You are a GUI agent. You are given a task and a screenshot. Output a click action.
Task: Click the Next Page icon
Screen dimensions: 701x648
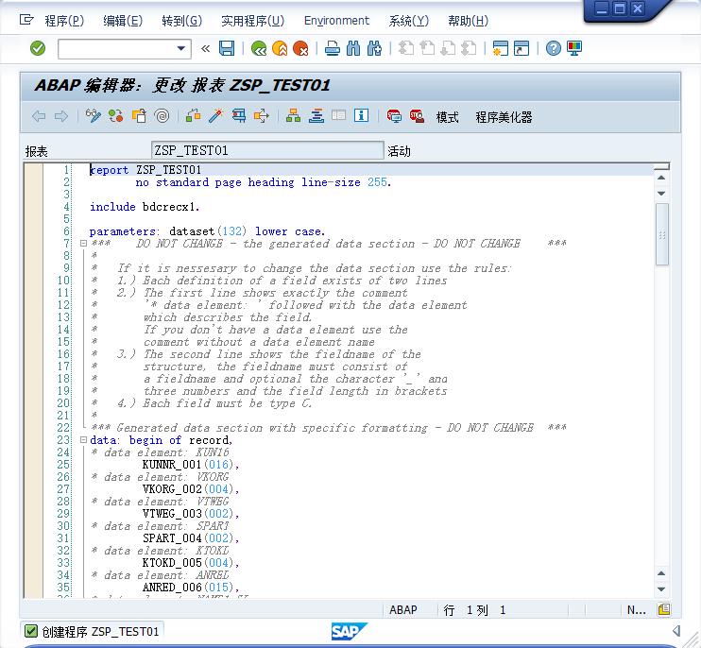[x=448, y=48]
